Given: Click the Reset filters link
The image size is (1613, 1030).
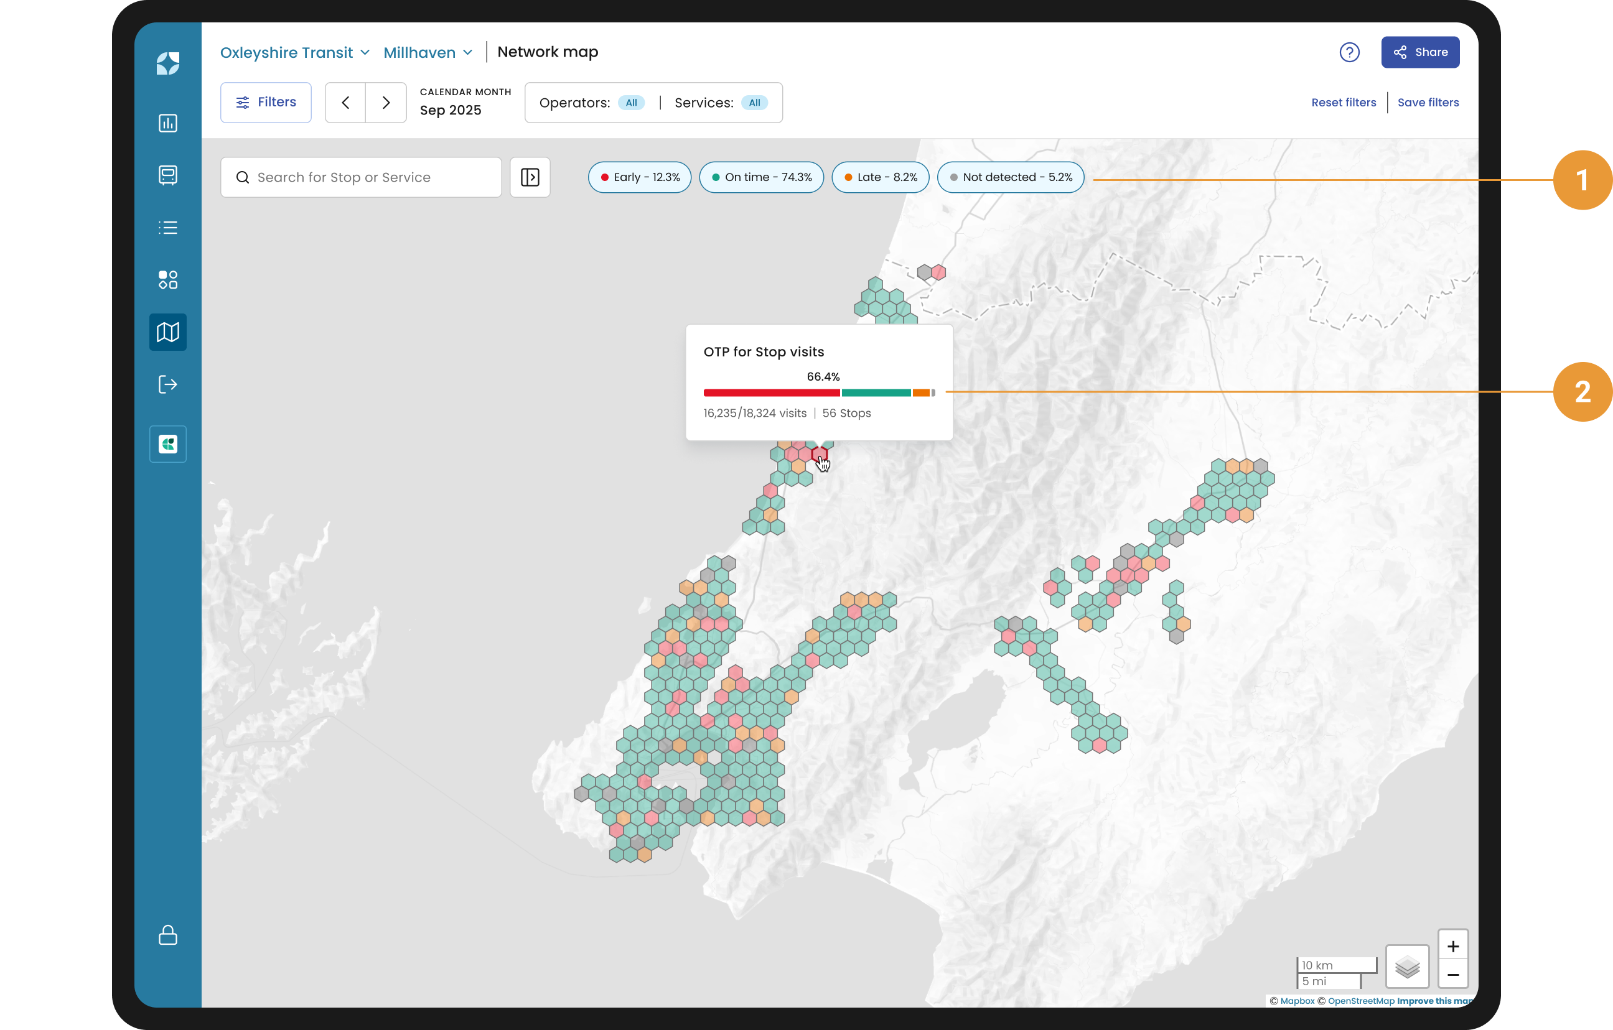Looking at the screenshot, I should (x=1343, y=103).
